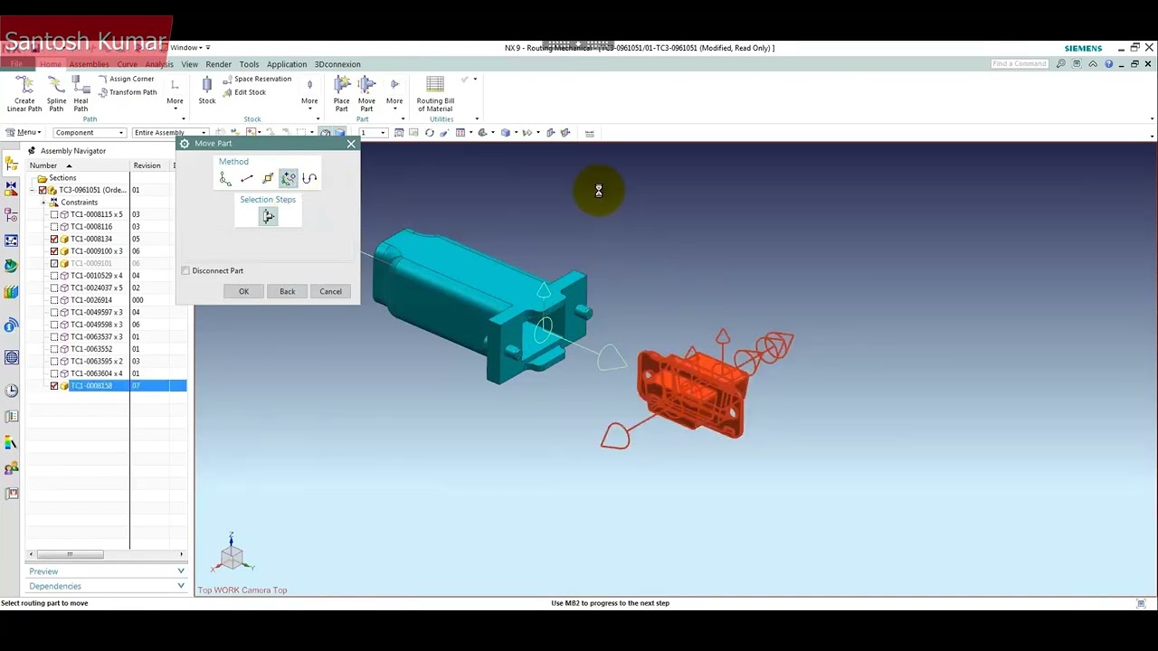Switch to the 3Dconnexion tab
The height and width of the screenshot is (651, 1158).
pyautogui.click(x=337, y=64)
